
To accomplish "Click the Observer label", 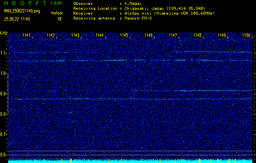I will coord(83,4).
